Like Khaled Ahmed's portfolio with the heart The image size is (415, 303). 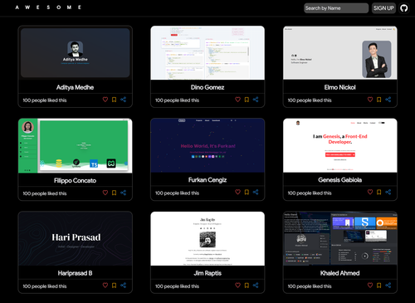click(x=370, y=285)
